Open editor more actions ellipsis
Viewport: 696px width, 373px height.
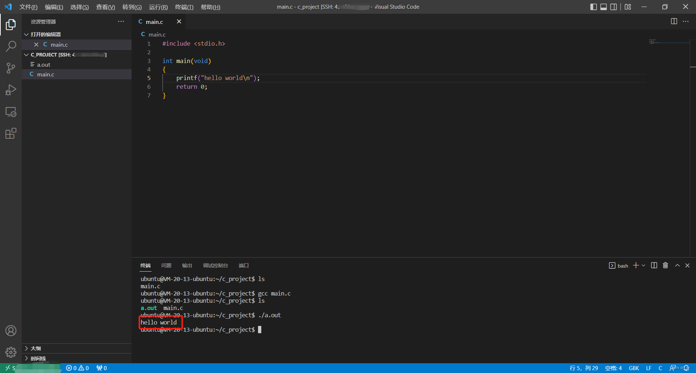(685, 21)
